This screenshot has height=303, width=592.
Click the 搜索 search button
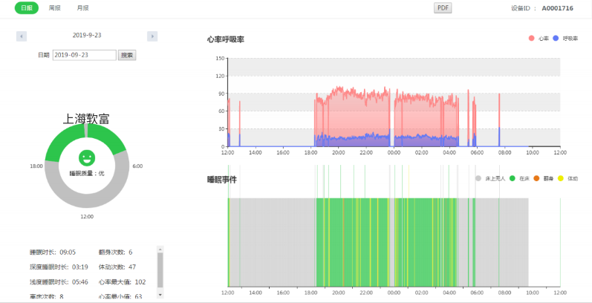[x=127, y=55]
